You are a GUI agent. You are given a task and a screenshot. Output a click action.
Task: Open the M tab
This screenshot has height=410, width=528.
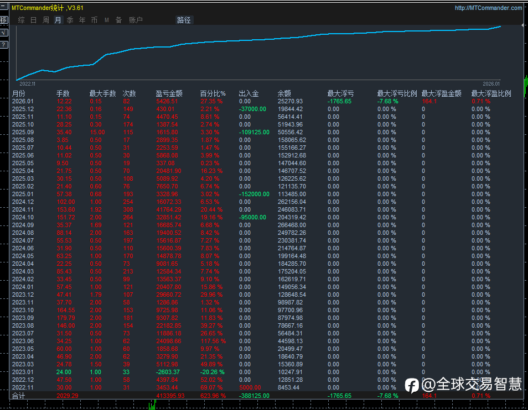106,20
